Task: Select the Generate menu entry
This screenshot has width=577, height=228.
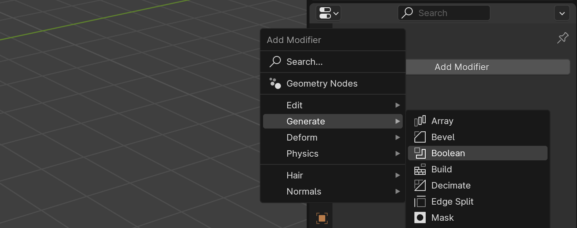Action: 333,121
